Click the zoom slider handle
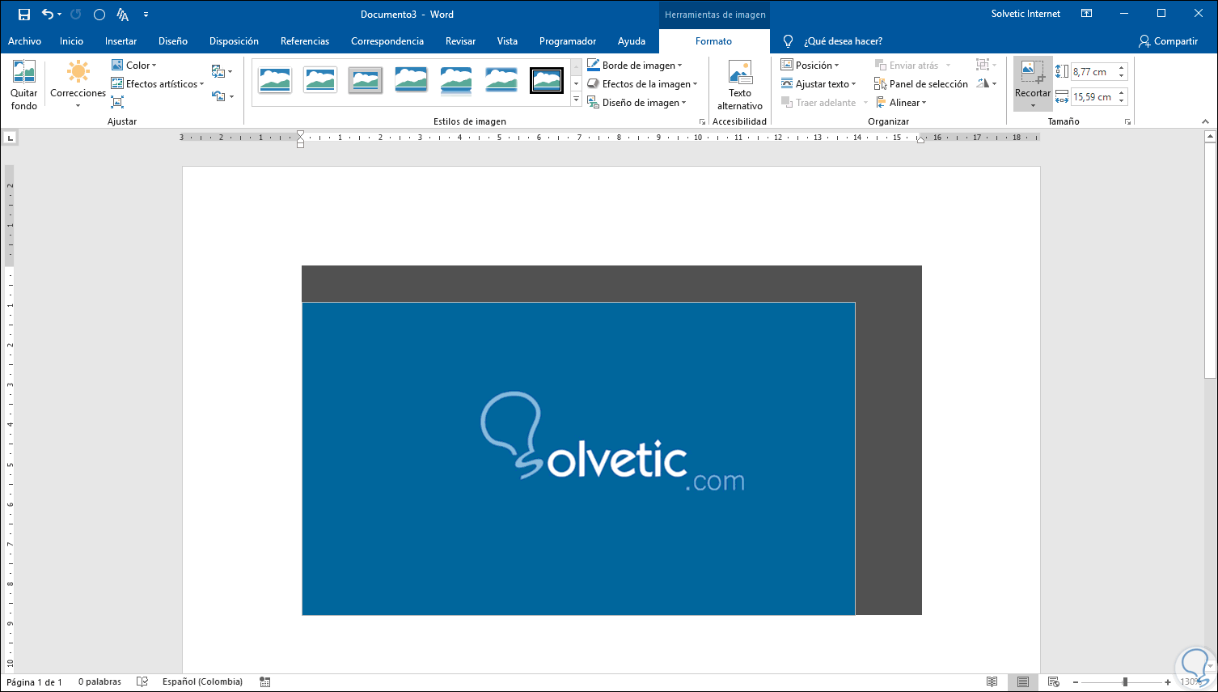This screenshot has width=1218, height=692. [1125, 682]
